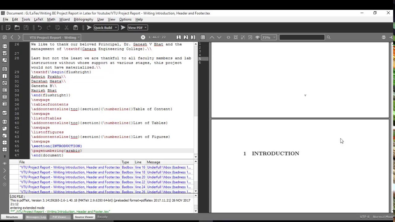
Task: Insert ref command from sidebar
Action: tap(5, 53)
